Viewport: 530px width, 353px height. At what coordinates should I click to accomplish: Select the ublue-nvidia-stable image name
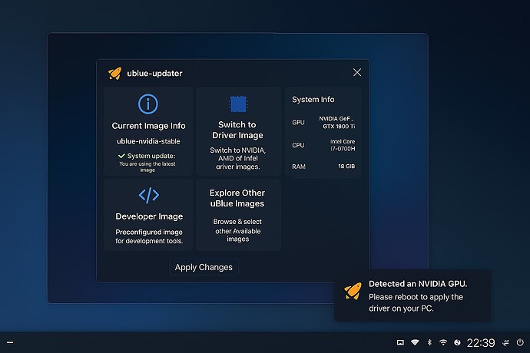pos(148,141)
